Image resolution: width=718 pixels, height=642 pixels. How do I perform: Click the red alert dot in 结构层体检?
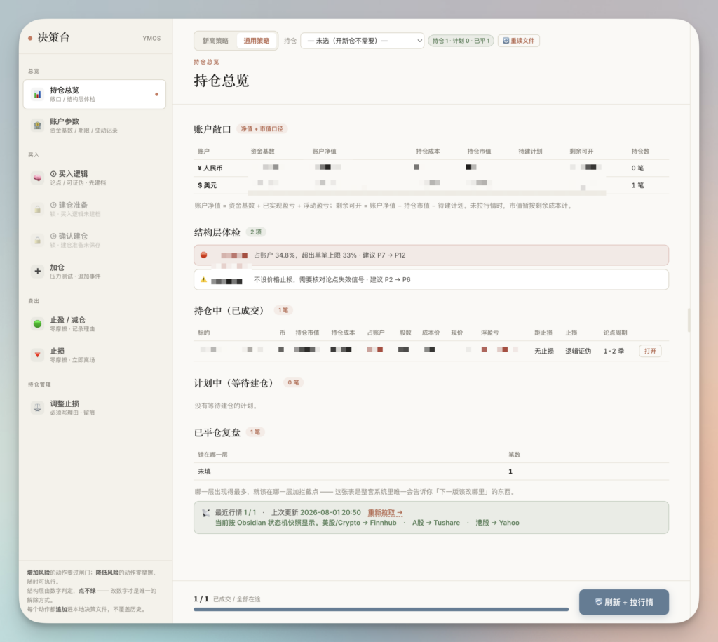(204, 255)
